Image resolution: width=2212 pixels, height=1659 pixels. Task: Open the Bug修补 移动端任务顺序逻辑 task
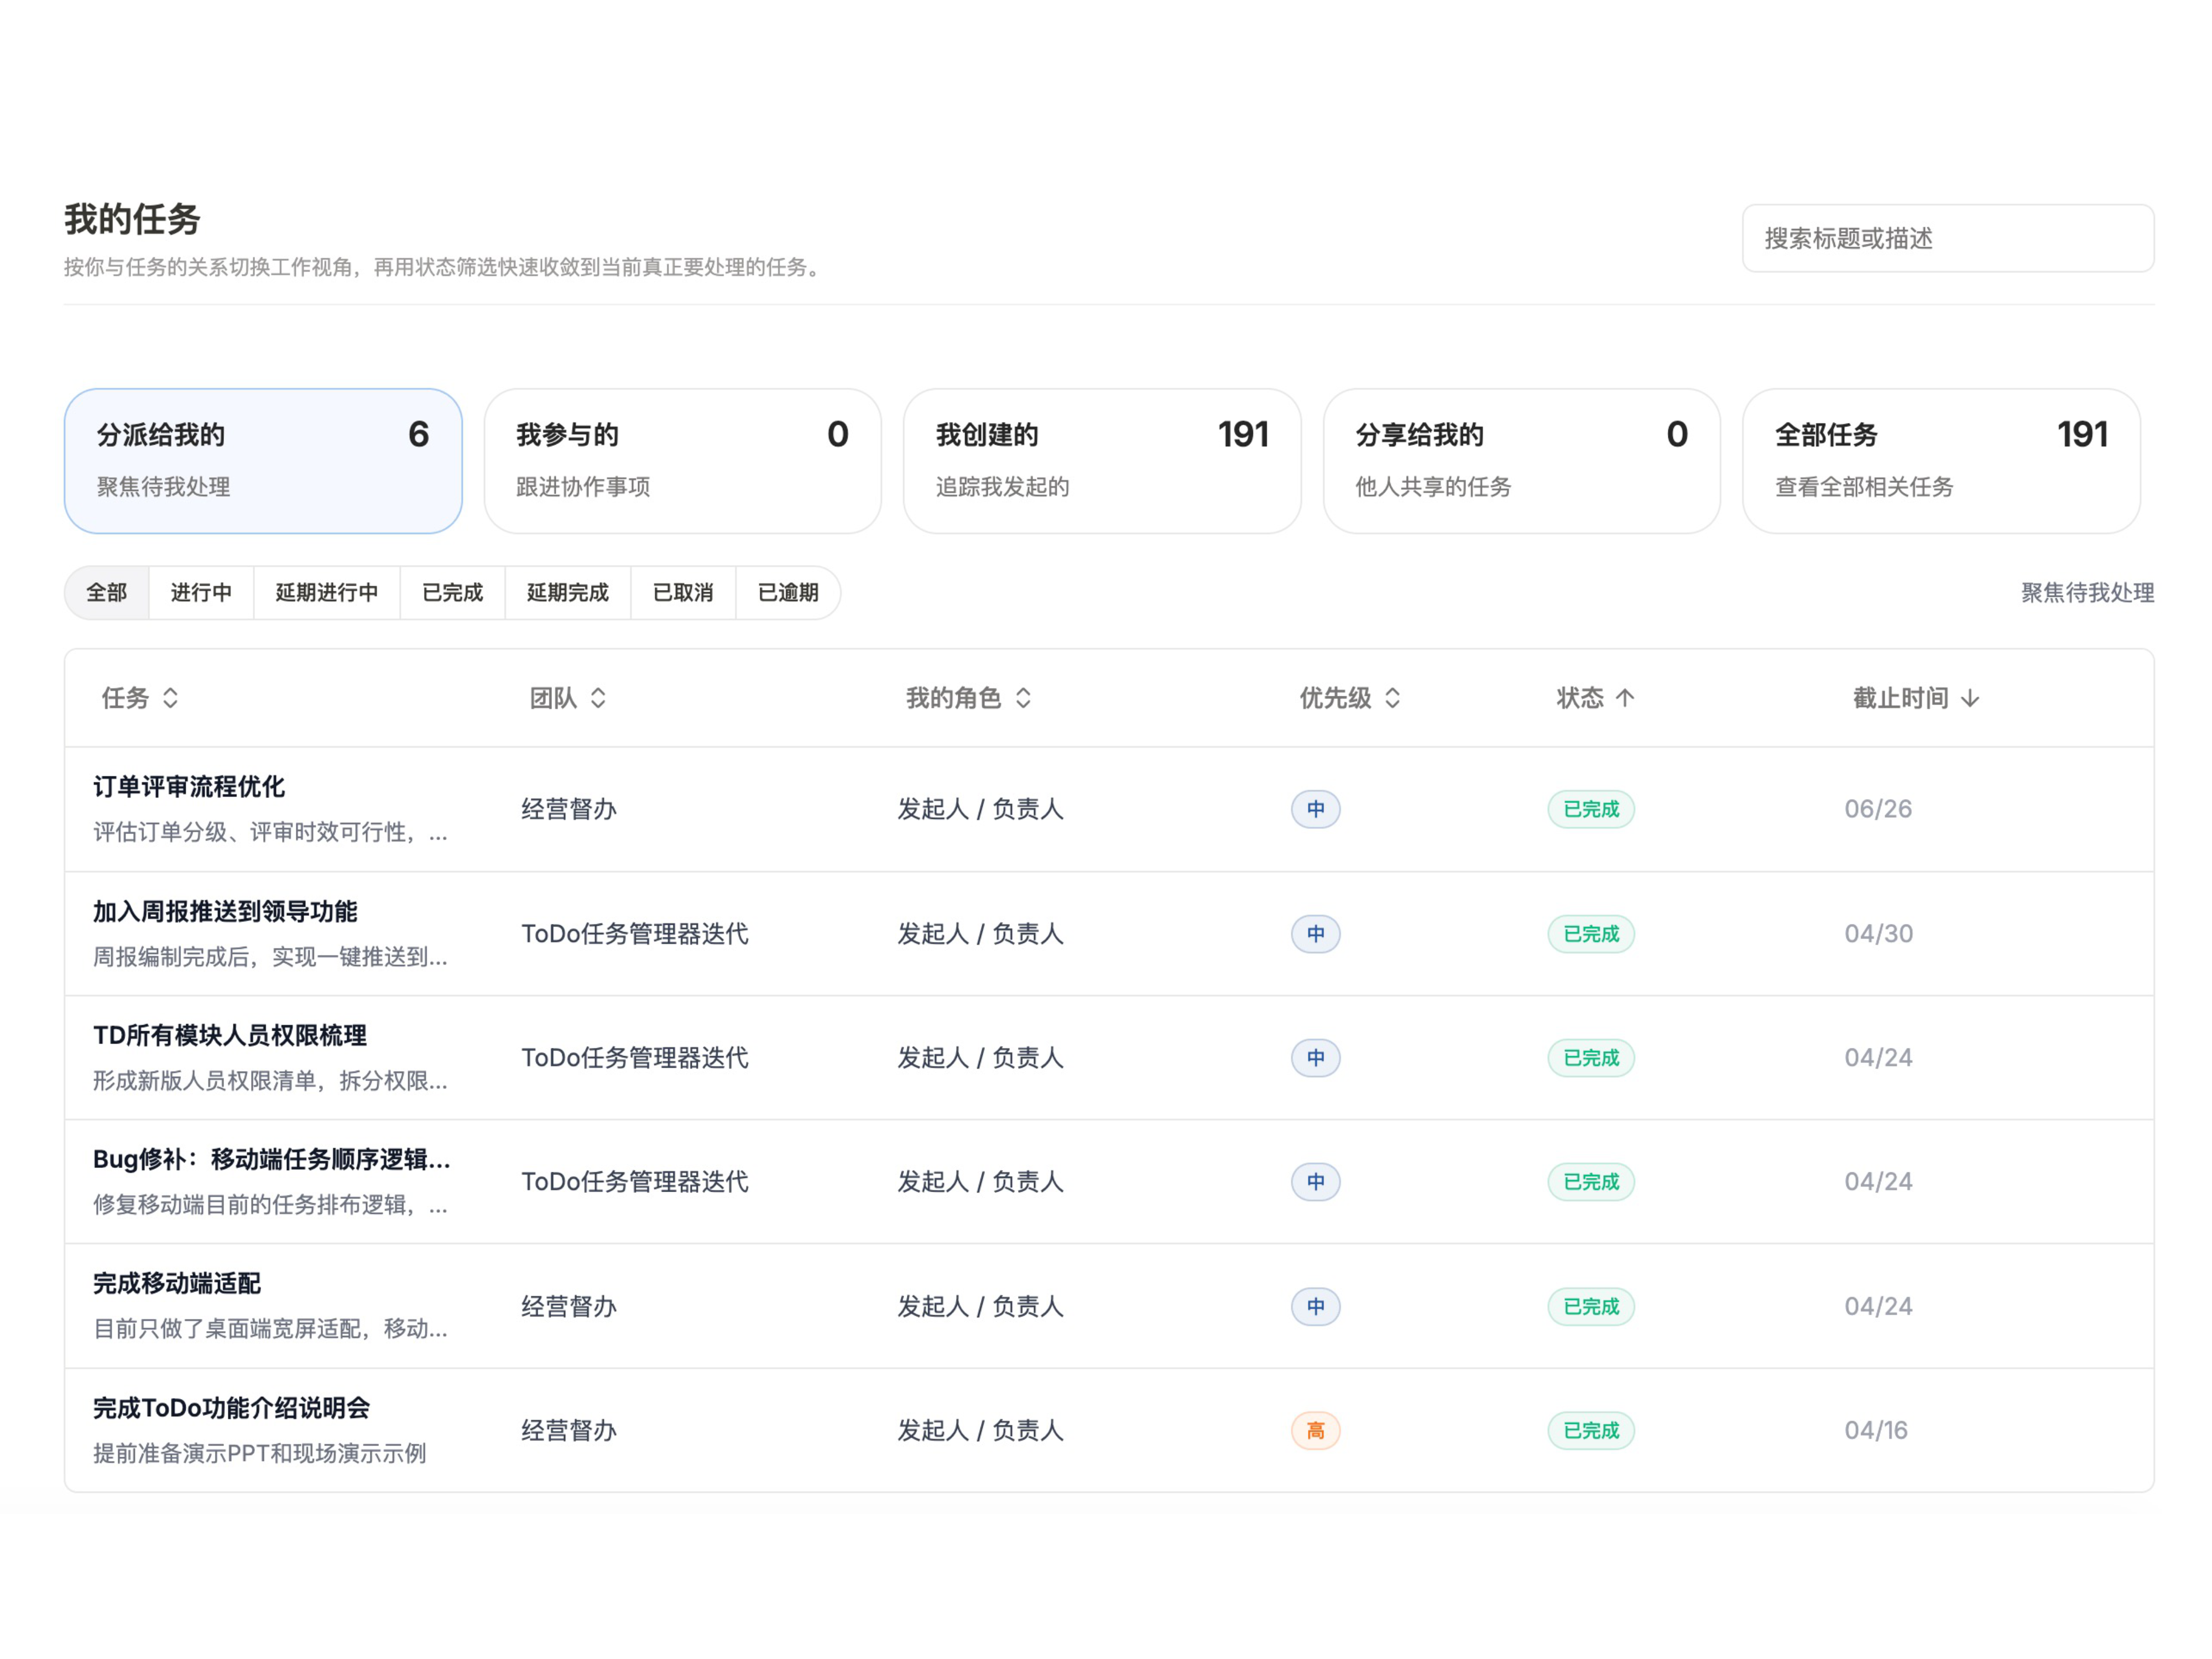tap(272, 1160)
